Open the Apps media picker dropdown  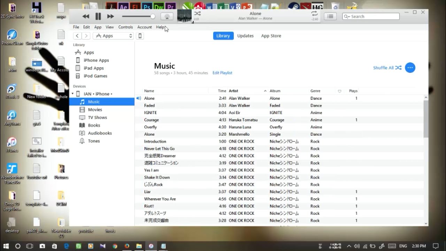point(113,36)
